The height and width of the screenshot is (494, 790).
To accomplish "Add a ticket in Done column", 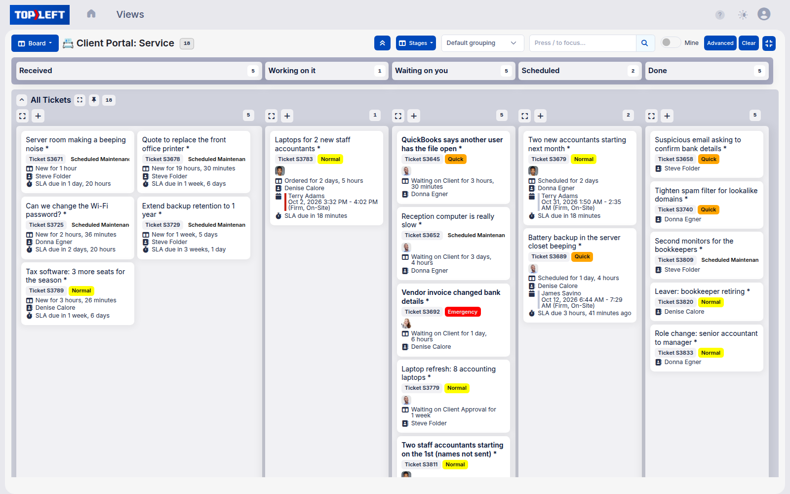I will point(667,116).
